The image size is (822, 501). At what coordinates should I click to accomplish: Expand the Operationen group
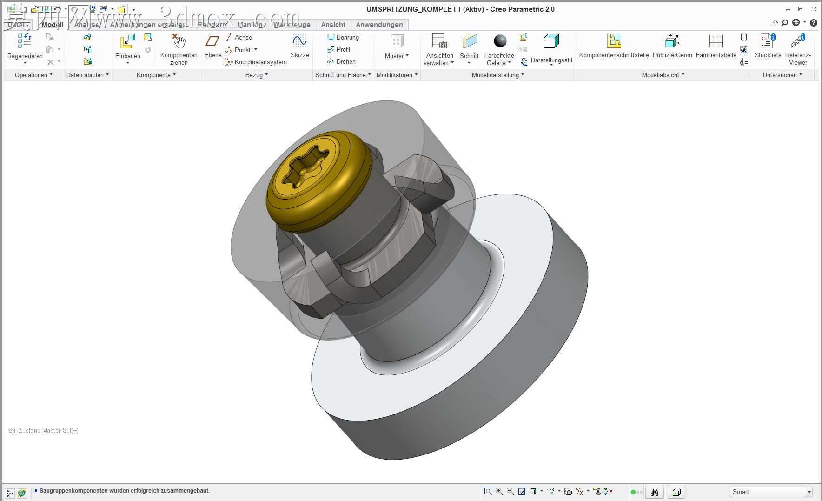[x=33, y=75]
